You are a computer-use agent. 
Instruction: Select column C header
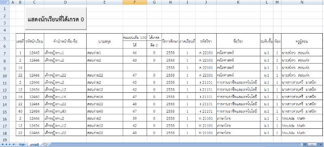point(34,2)
